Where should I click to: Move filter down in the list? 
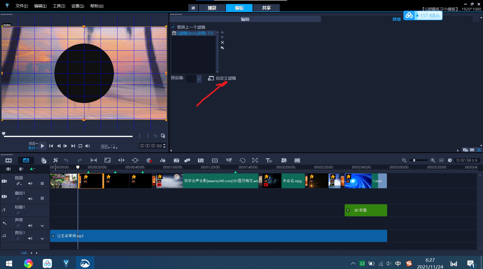tap(222, 37)
